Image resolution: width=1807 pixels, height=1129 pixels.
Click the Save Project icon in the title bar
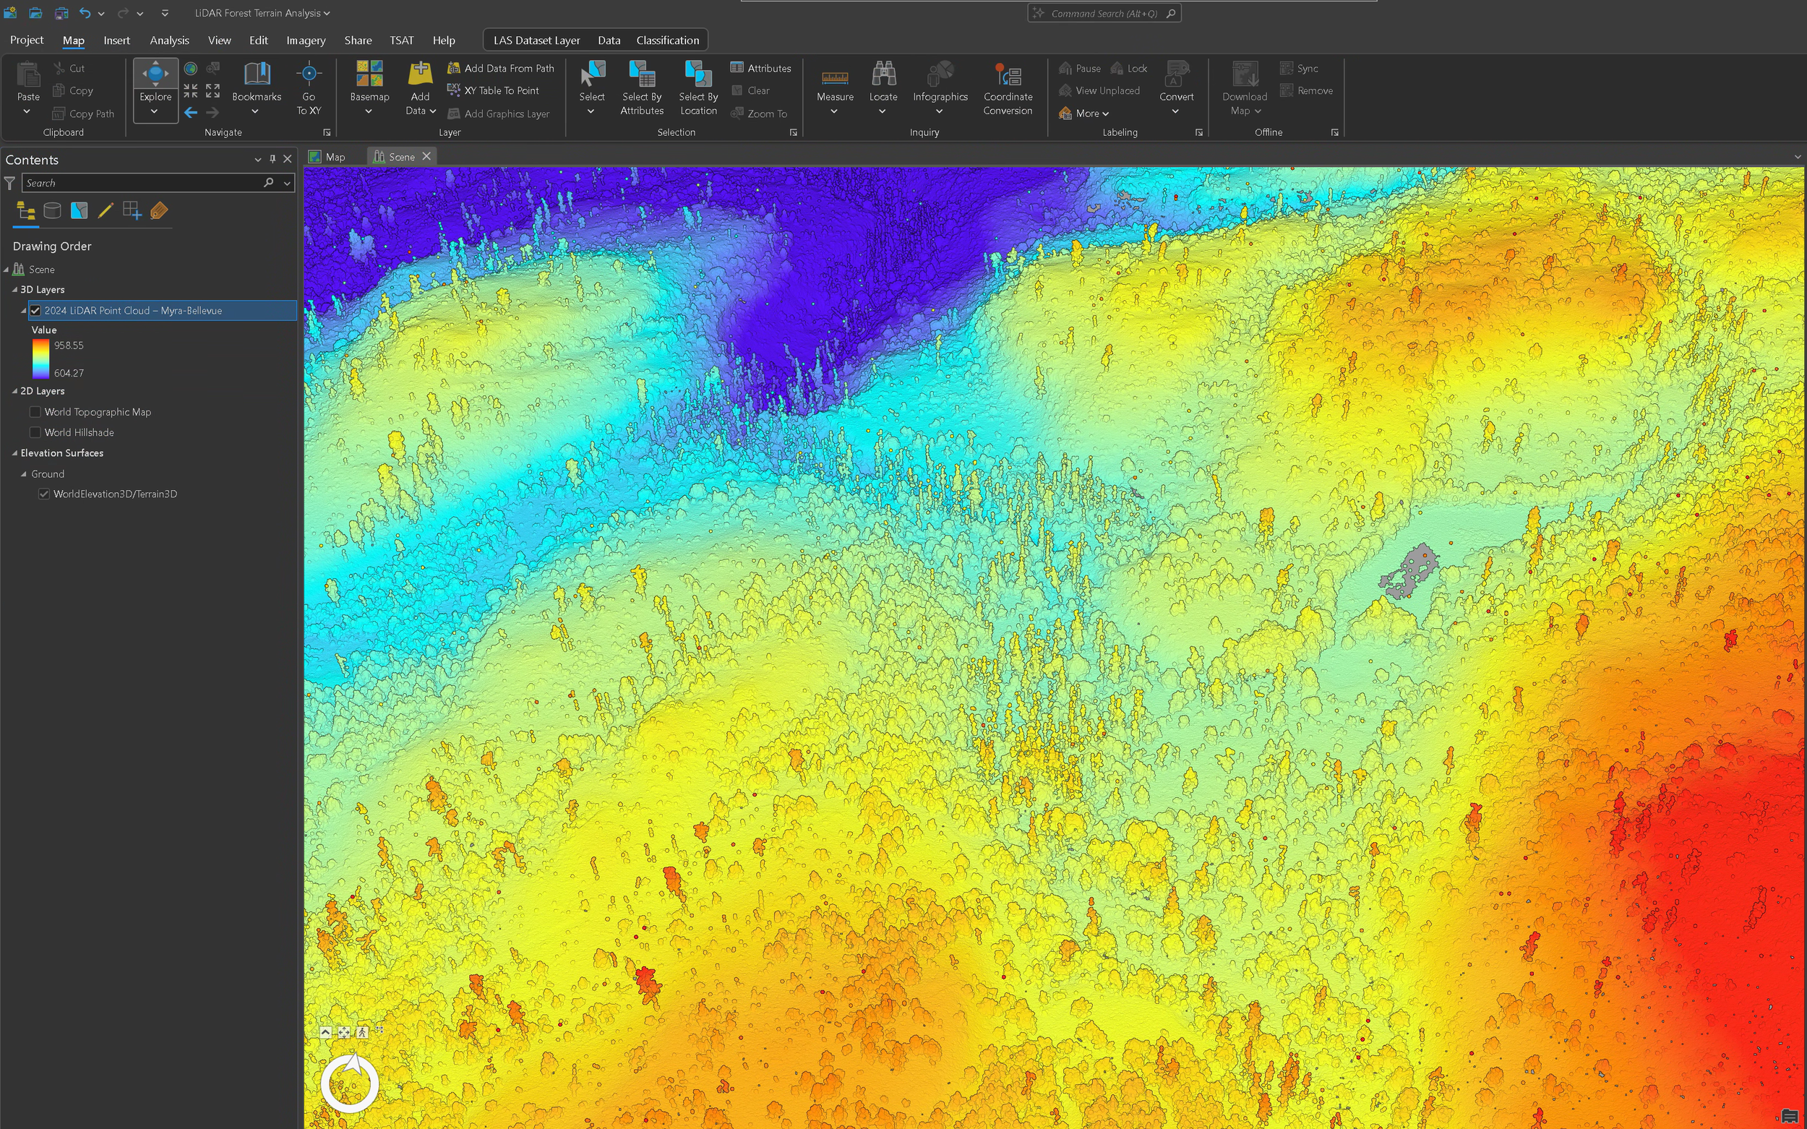click(61, 13)
